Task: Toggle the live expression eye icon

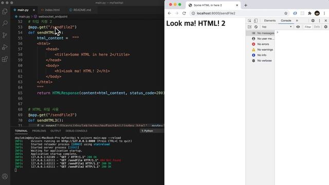Action: point(298,27)
